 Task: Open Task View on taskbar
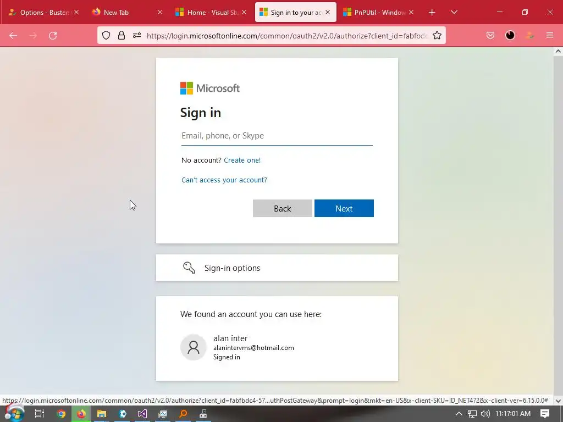(40, 414)
